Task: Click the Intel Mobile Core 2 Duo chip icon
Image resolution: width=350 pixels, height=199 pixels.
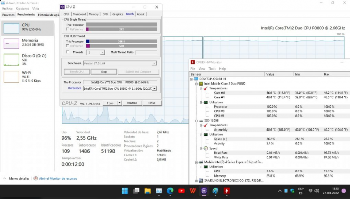Action: click(201, 83)
